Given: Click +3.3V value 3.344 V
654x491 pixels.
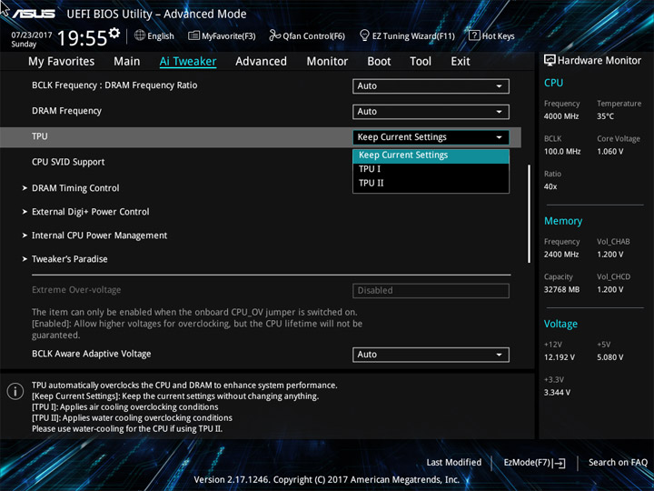Looking at the screenshot, I should tap(557, 393).
